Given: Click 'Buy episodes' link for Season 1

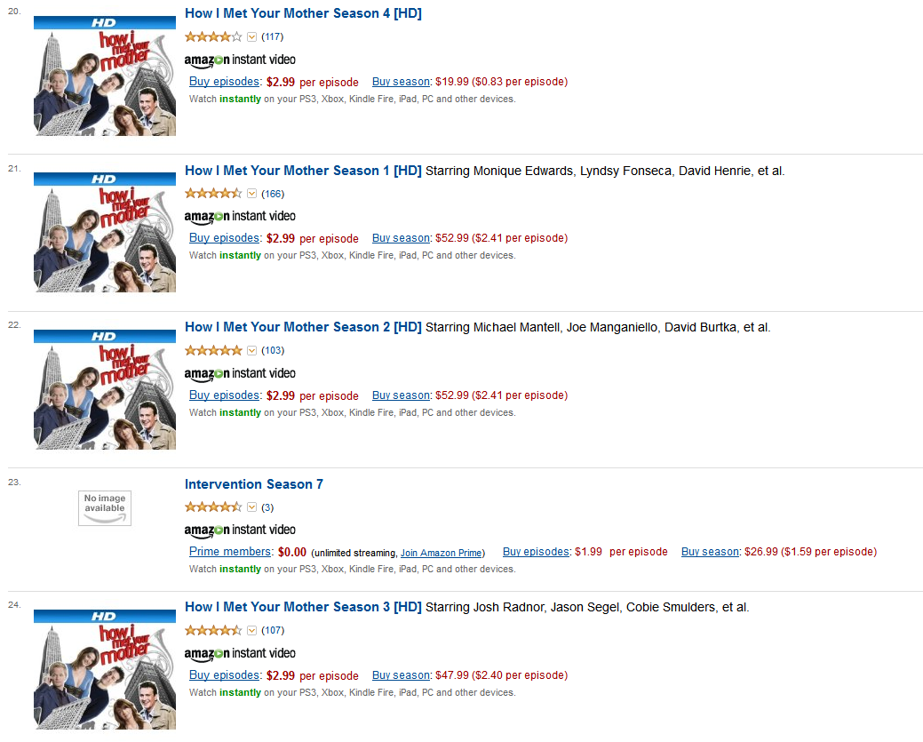Looking at the screenshot, I should pos(224,238).
